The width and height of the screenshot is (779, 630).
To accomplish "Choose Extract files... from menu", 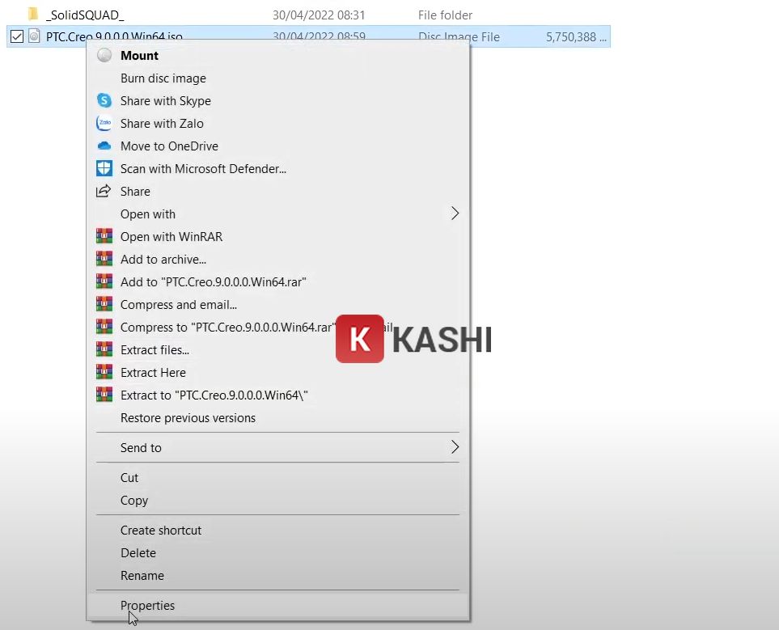I will (x=155, y=350).
